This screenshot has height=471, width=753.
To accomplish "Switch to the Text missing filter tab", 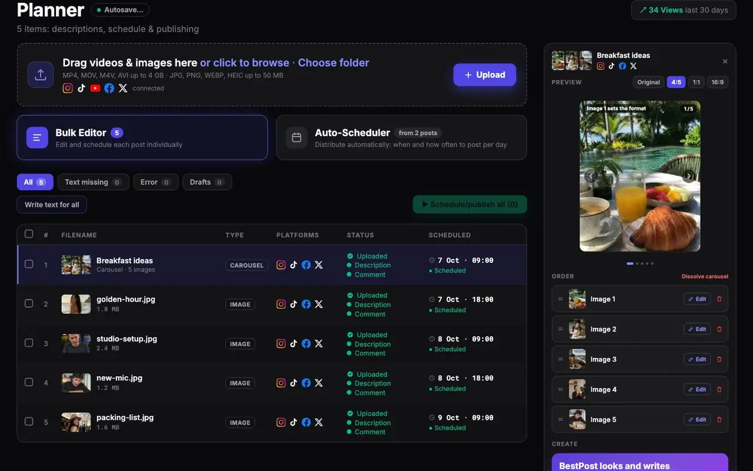I will pyautogui.click(x=93, y=183).
